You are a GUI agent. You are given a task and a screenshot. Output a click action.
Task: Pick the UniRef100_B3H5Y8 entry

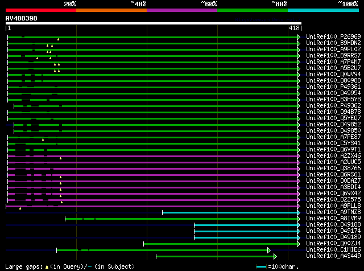[333, 99]
